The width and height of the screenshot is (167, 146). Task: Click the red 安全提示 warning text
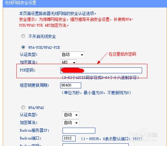(76, 22)
